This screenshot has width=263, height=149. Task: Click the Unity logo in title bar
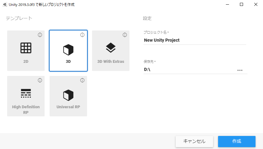coord(5,5)
